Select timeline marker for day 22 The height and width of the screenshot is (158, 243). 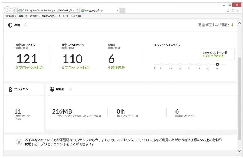161,64
